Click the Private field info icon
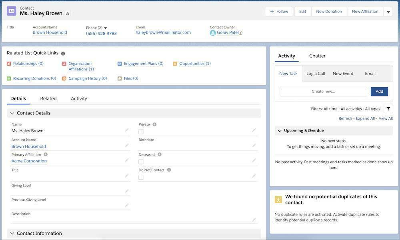Screen dimensions: 400x240 point(154,124)
